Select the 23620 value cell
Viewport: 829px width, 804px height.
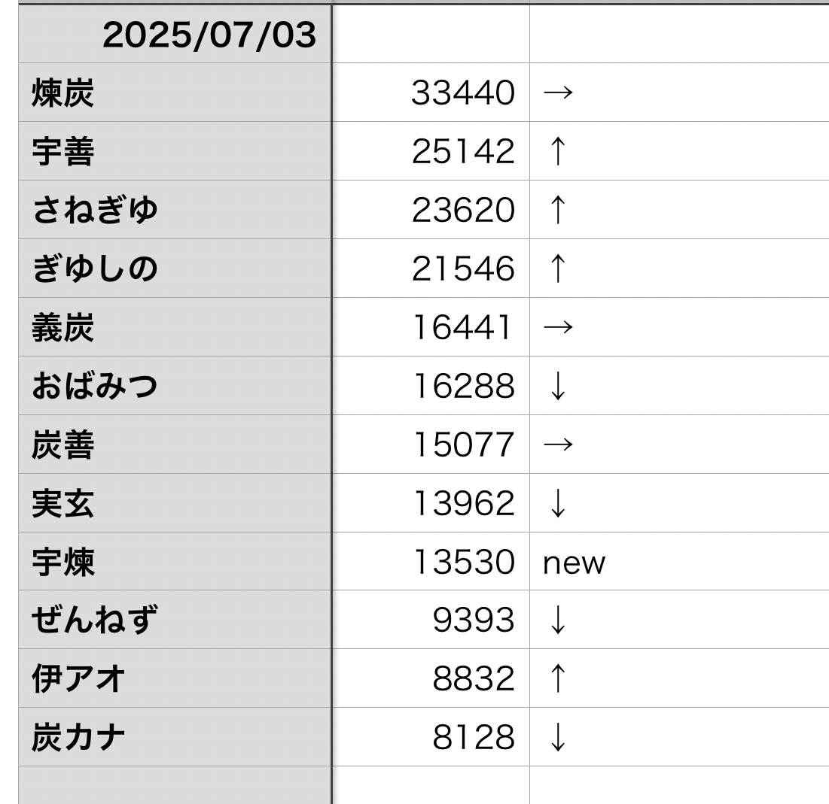click(431, 210)
